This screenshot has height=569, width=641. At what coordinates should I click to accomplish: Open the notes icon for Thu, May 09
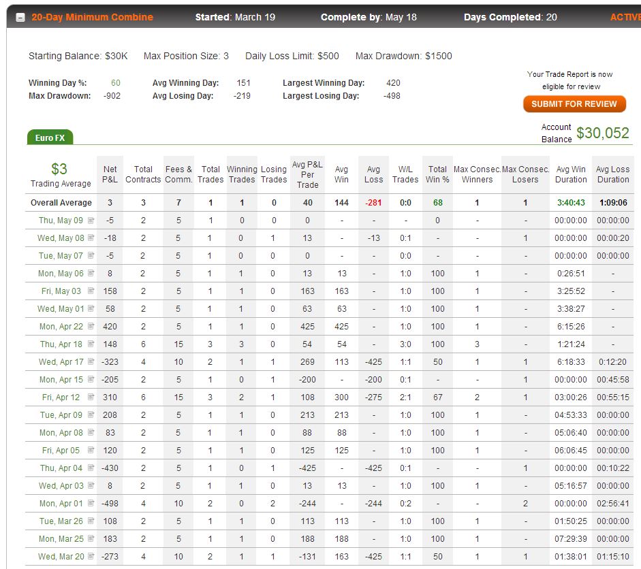[91, 221]
